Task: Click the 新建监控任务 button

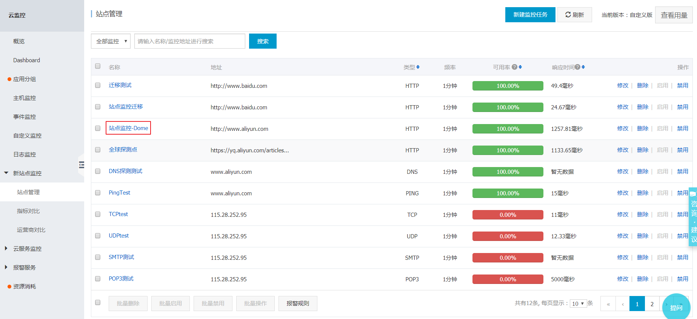Action: [530, 15]
